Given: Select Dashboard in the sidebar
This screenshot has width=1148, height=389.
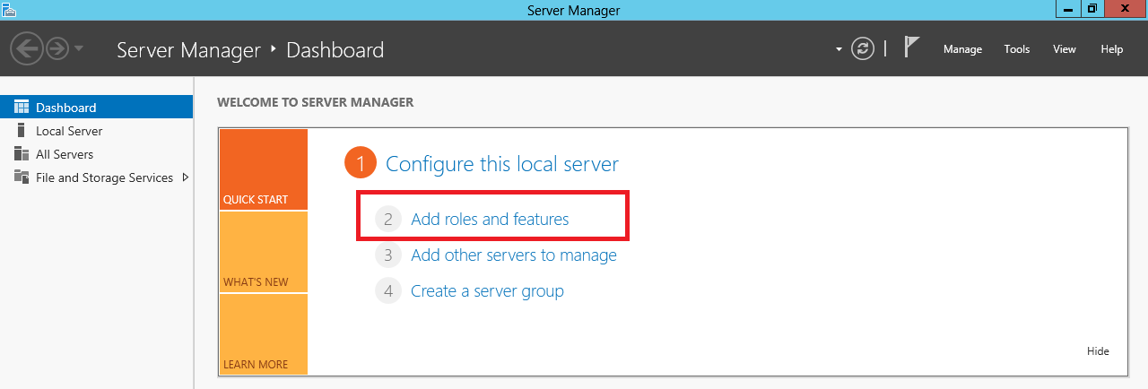Looking at the screenshot, I should point(96,107).
